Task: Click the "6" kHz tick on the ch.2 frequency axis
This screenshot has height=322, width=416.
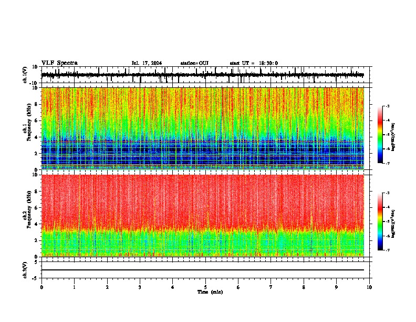Action: pos(37,208)
